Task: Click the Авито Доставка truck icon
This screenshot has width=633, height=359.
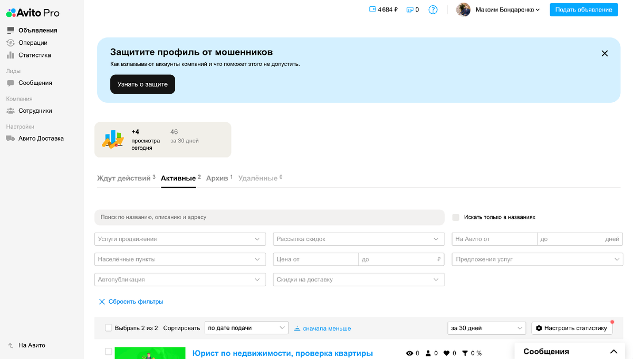Action: click(x=11, y=138)
